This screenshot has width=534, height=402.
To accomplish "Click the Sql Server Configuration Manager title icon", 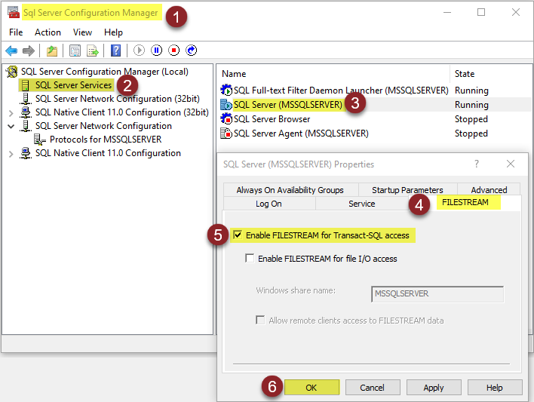I will tap(14, 12).
